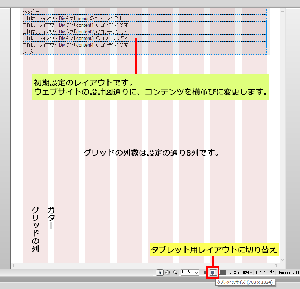Viewport: 300px width, 289px height.
Task: Select the 'content2' layout div row
Action: click(105, 32)
